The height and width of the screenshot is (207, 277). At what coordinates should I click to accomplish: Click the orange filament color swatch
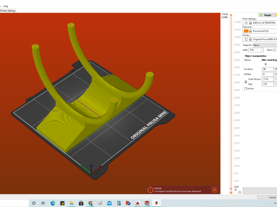246,31
